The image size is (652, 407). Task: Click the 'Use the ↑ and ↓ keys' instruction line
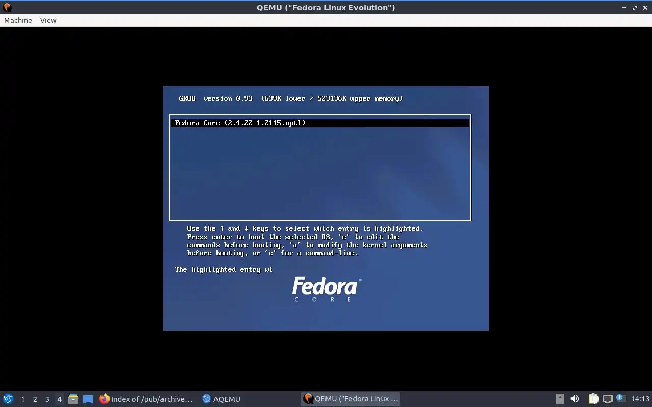pyautogui.click(x=305, y=228)
